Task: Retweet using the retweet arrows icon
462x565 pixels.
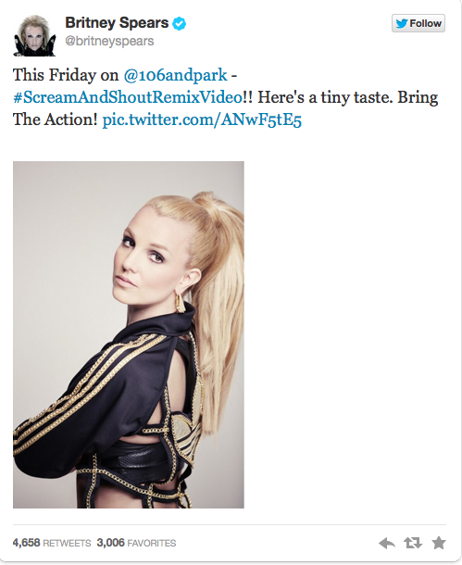Action: coord(413,543)
